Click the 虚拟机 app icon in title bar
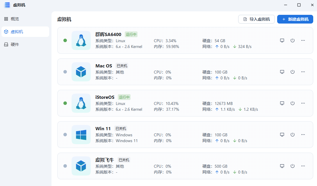This screenshot has width=317, height=186. point(7,5)
